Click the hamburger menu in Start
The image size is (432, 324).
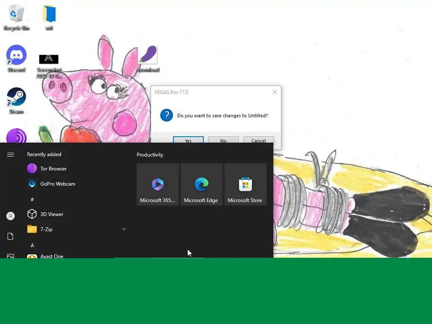(x=11, y=154)
